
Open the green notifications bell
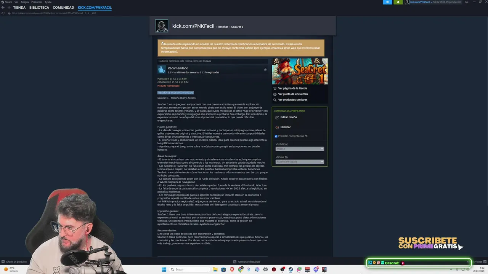pos(398,2)
